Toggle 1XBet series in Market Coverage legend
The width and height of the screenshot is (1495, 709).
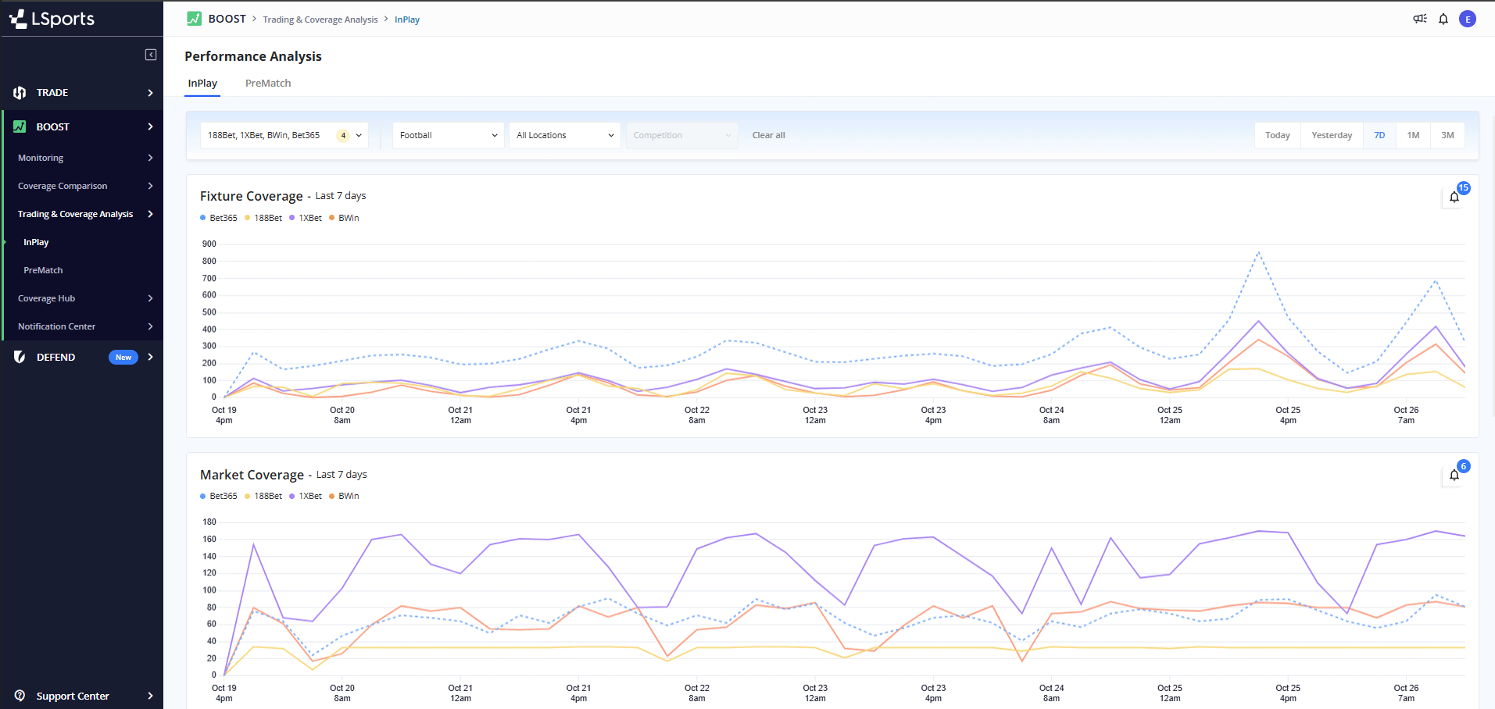(x=306, y=496)
